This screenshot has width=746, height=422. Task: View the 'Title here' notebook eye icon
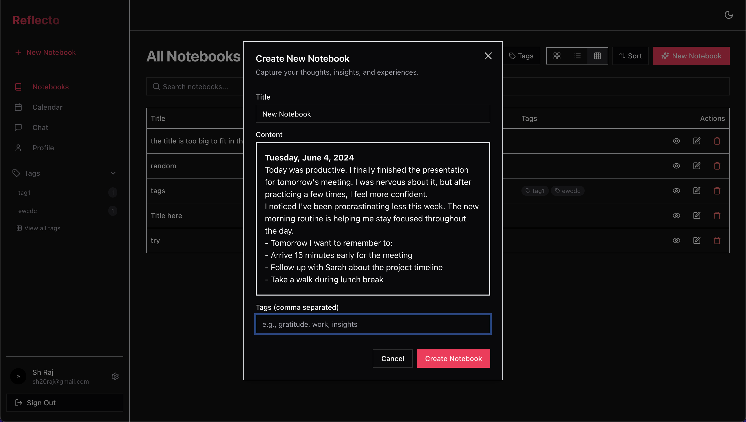(676, 216)
